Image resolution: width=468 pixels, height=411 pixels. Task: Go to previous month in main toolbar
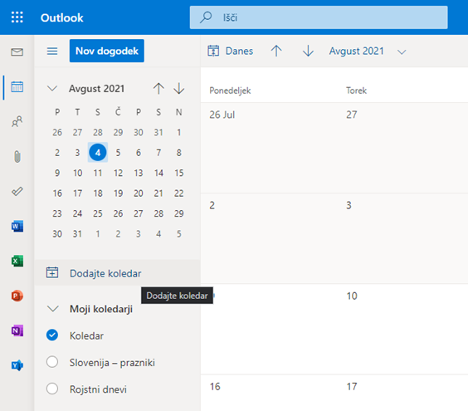pos(276,51)
